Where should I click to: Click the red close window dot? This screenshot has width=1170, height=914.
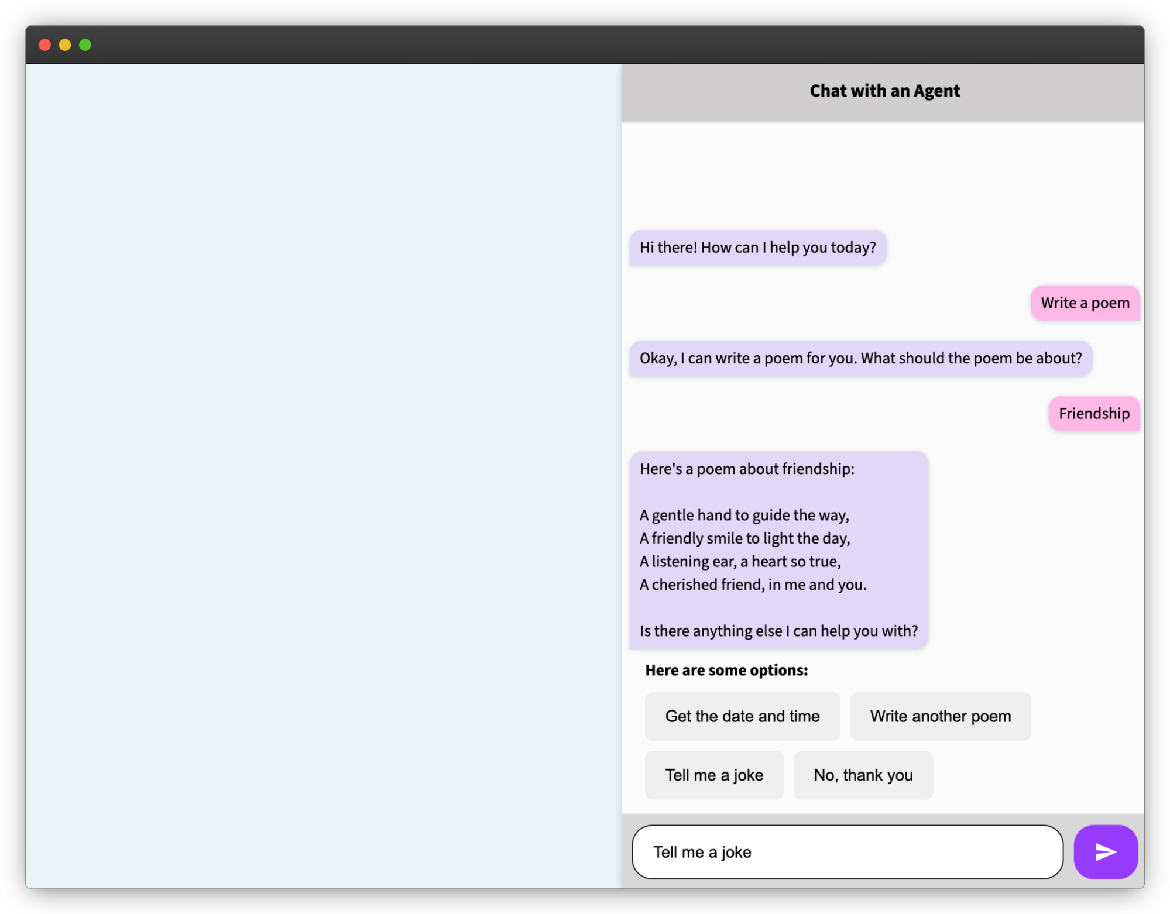(x=44, y=45)
